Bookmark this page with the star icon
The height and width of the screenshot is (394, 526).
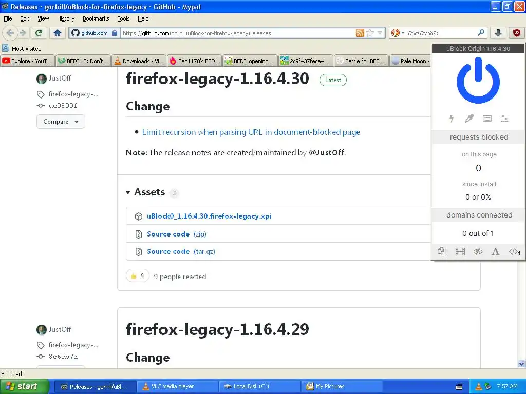(x=370, y=33)
